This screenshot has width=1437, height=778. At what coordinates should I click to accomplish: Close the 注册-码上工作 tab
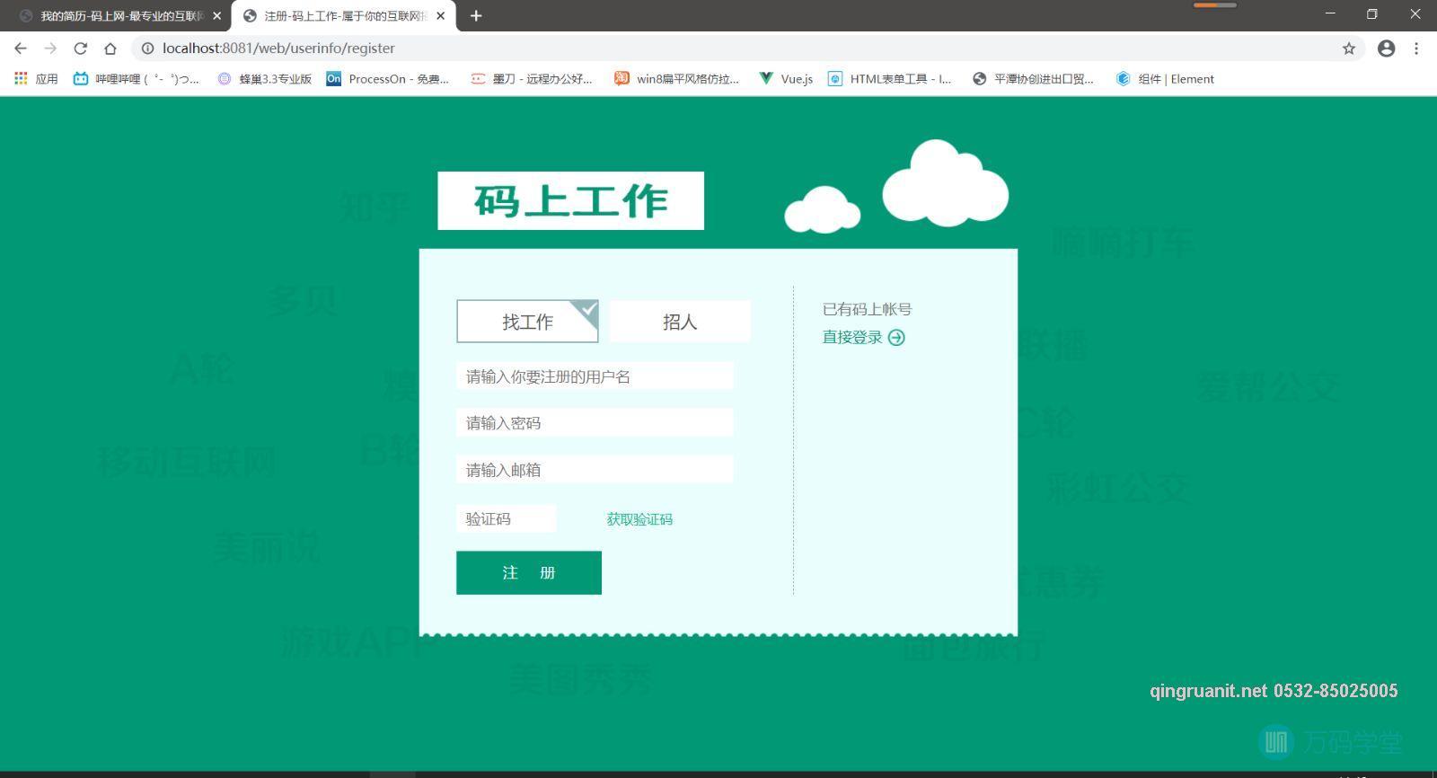[440, 16]
